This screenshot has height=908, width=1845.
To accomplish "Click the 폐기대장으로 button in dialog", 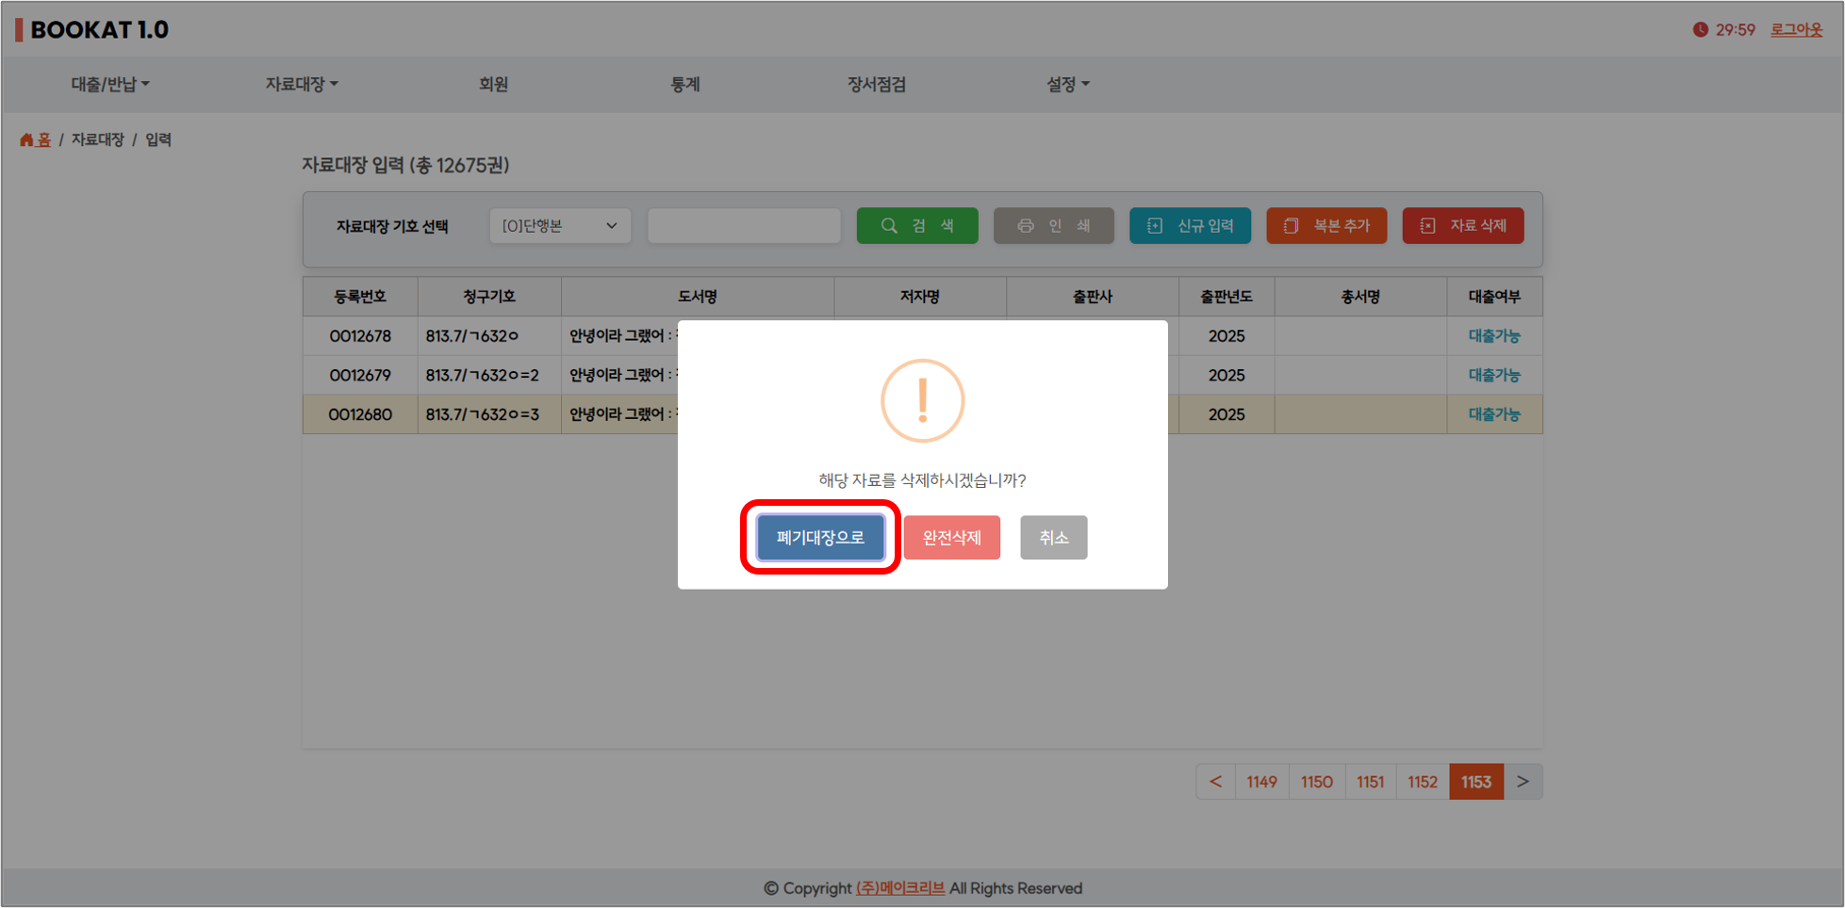I will (820, 537).
